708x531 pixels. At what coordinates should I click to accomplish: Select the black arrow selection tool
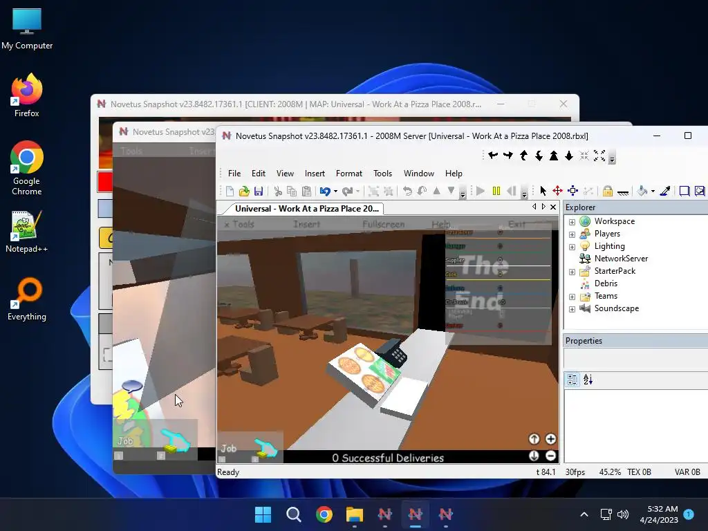coord(543,191)
